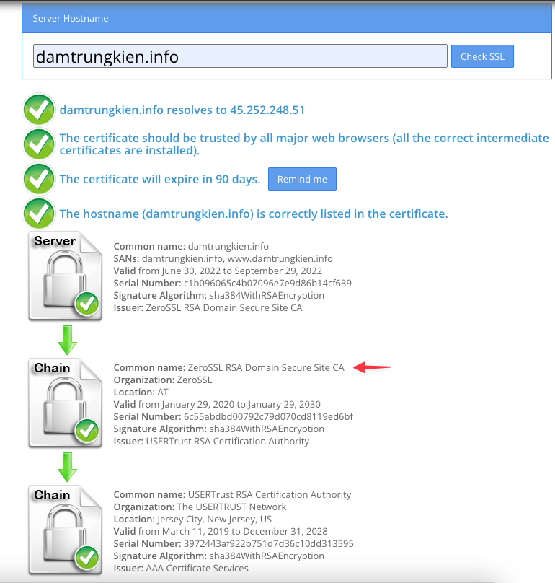
Task: Click green arrow between the two Chain certificates
Action: (x=67, y=468)
